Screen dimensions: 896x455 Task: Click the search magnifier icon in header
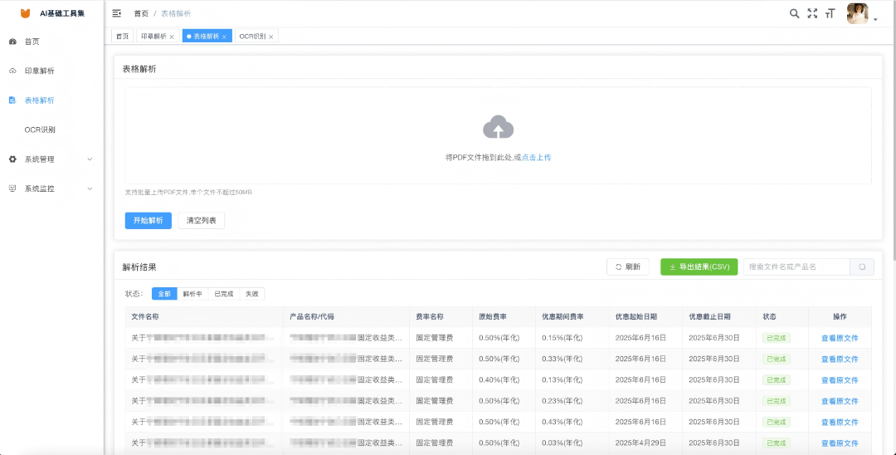(x=794, y=13)
